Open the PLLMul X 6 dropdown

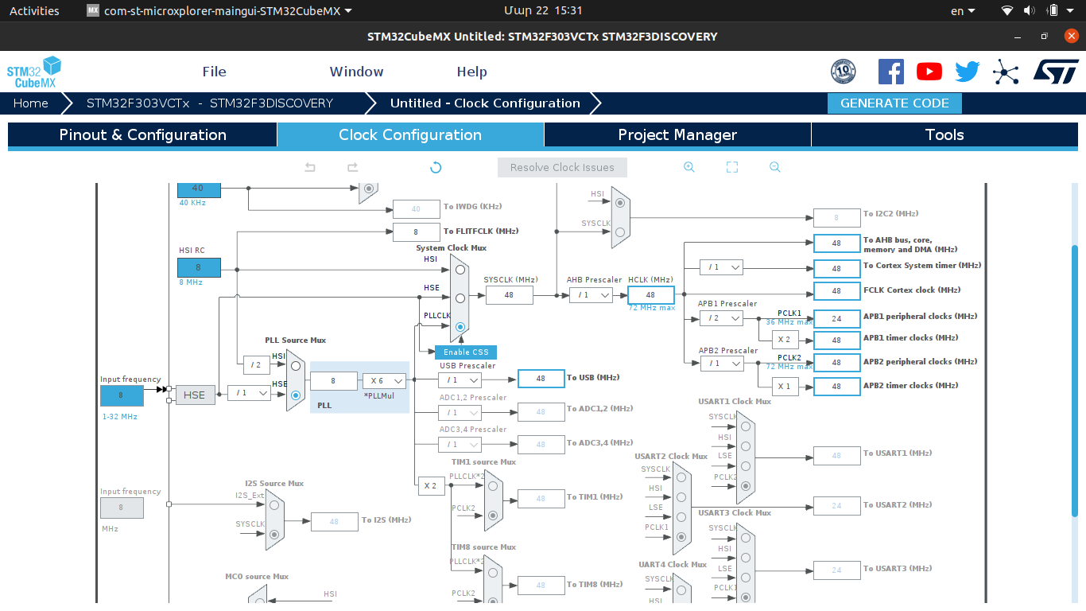[384, 381]
